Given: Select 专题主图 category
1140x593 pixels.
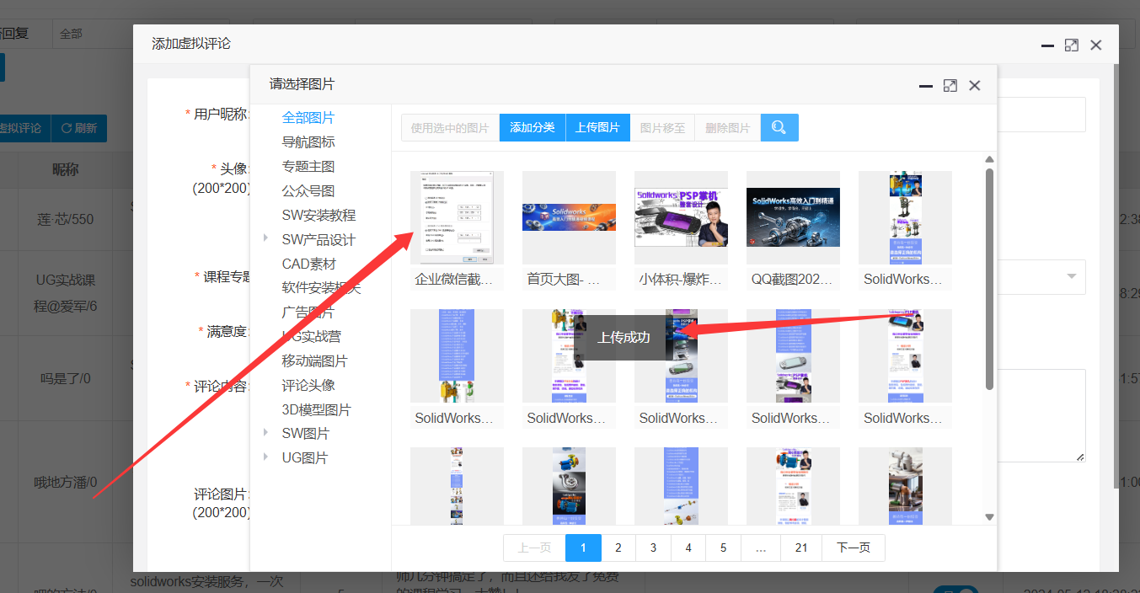Looking at the screenshot, I should pyautogui.click(x=308, y=166).
